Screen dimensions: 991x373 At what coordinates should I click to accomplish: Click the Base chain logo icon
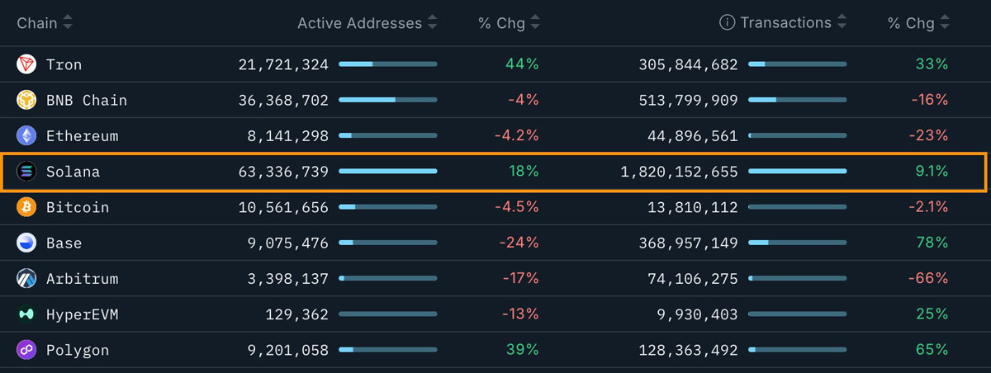click(x=26, y=243)
